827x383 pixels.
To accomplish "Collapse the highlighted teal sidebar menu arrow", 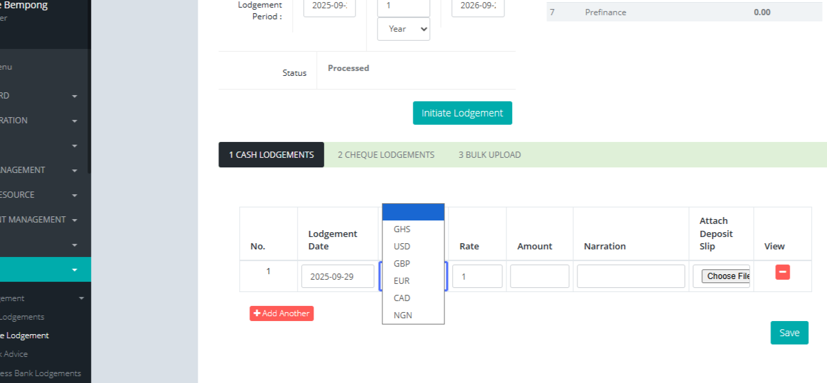I will tap(74, 269).
